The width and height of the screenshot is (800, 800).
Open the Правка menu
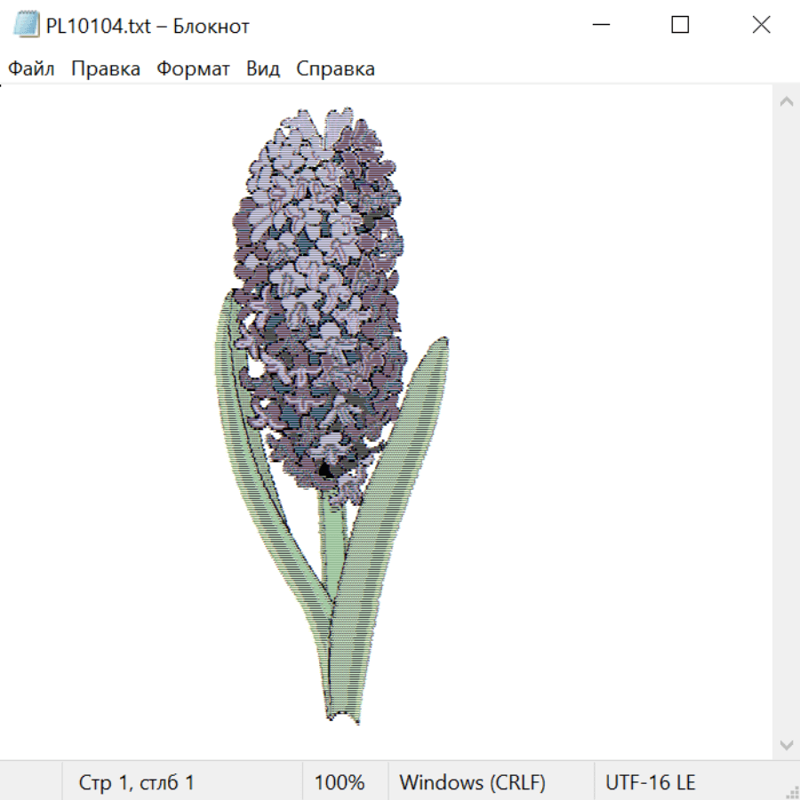tap(106, 68)
